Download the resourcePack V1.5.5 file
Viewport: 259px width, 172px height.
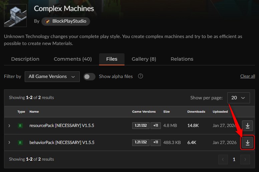pyautogui.click(x=247, y=126)
